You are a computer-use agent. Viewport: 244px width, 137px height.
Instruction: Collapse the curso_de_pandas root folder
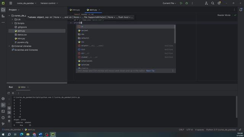[x=9, y=16]
